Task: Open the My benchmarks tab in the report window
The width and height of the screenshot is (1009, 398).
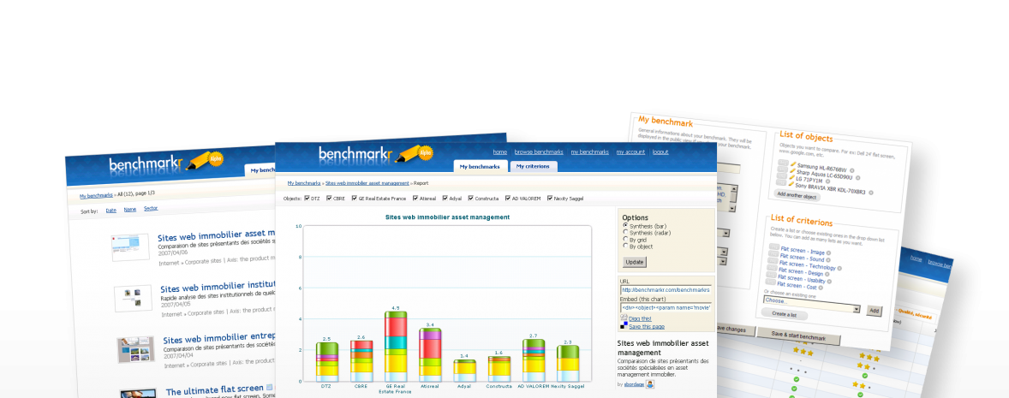Action: point(480,167)
